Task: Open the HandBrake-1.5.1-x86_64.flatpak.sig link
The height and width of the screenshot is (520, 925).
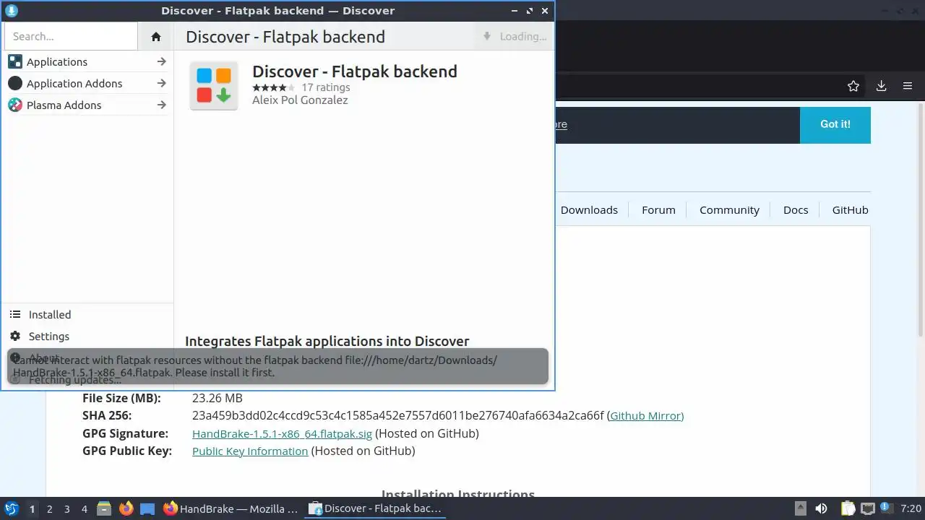Action: tap(282, 434)
